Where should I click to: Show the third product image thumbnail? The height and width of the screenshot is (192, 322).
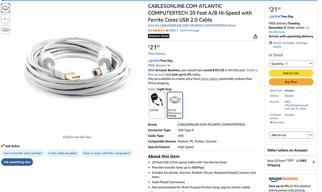[6, 29]
